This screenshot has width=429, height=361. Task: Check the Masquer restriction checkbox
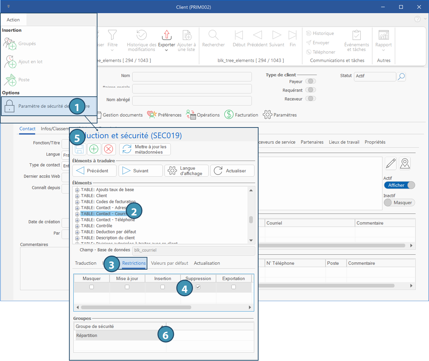tap(91, 287)
